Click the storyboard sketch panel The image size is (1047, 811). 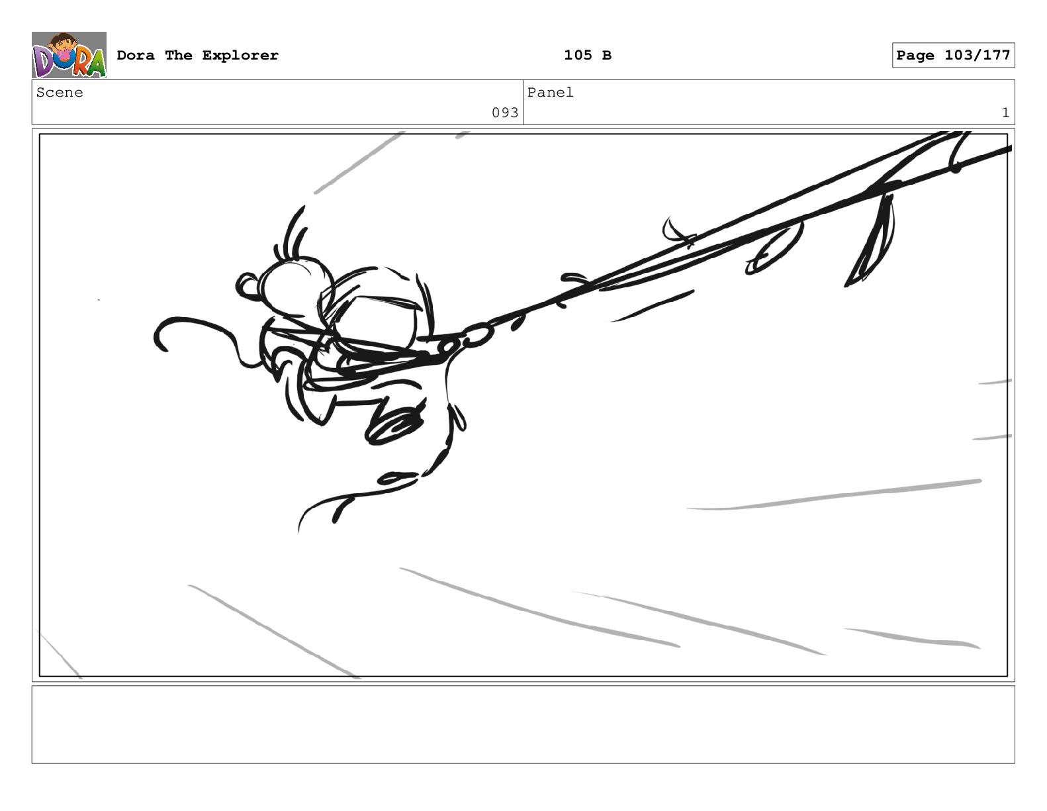tap(523, 405)
